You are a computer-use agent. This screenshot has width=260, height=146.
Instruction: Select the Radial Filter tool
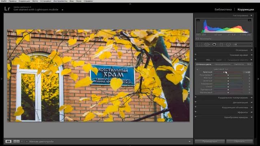point(228,44)
